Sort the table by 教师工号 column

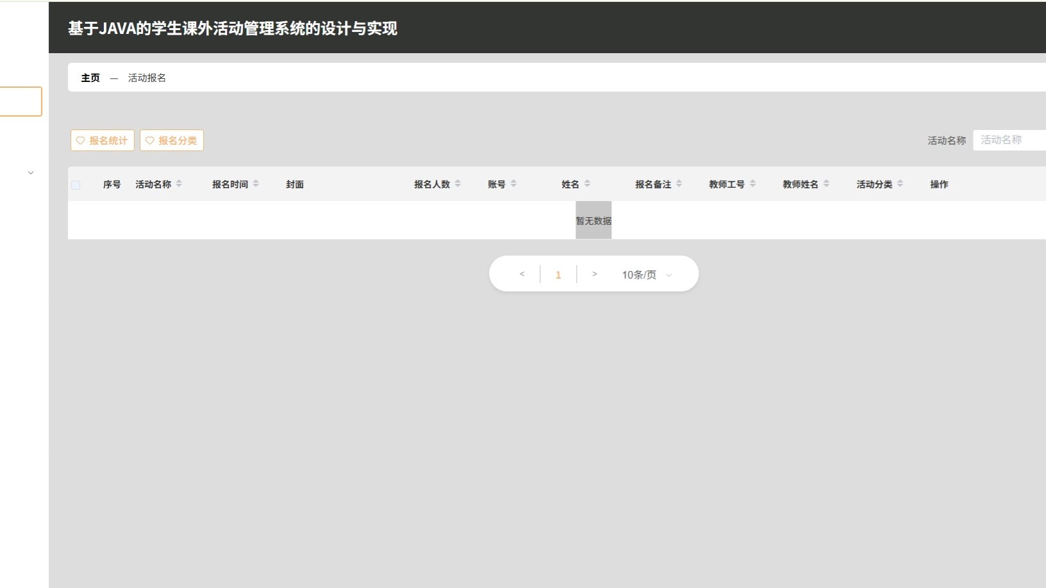[752, 184]
